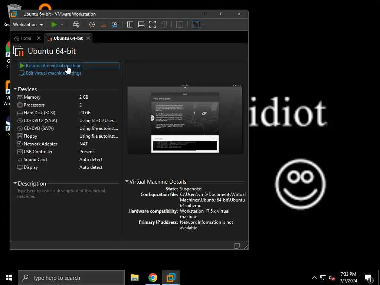Open the dropdown arrow after stretch icon
The image size is (380, 285).
point(203,24)
